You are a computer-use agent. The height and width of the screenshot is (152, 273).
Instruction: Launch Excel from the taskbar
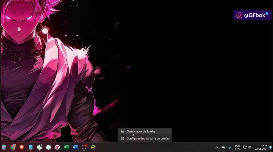point(66,147)
